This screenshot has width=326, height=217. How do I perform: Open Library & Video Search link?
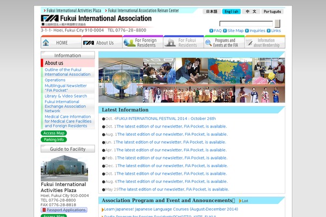coord(66,96)
